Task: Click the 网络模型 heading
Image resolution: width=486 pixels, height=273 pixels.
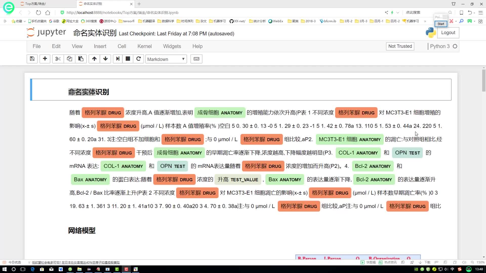Action: tap(82, 231)
